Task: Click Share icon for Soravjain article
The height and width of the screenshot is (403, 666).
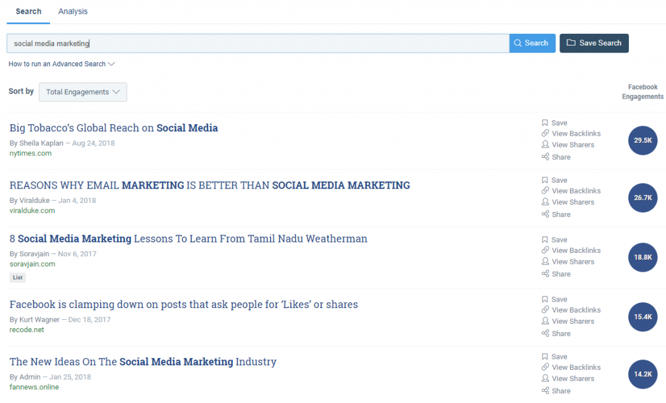Action: point(546,274)
